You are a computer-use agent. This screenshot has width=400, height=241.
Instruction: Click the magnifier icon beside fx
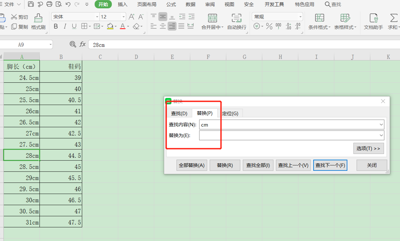pyautogui.click(x=73, y=44)
